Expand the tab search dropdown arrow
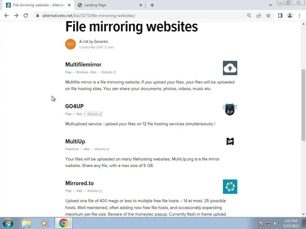 tap(270, 5)
